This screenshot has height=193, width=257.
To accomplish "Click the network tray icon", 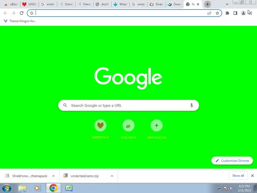I will tap(219, 188).
